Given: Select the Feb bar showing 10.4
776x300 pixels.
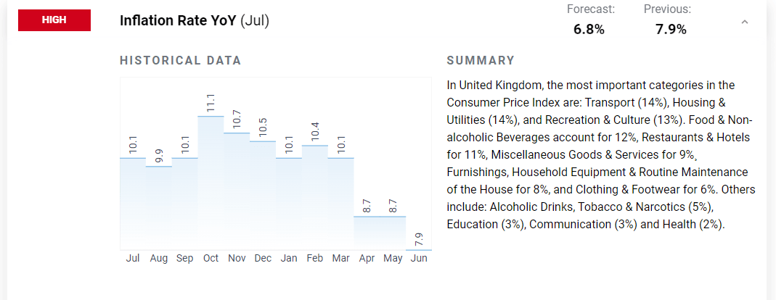Looking at the screenshot, I should tap(315, 198).
